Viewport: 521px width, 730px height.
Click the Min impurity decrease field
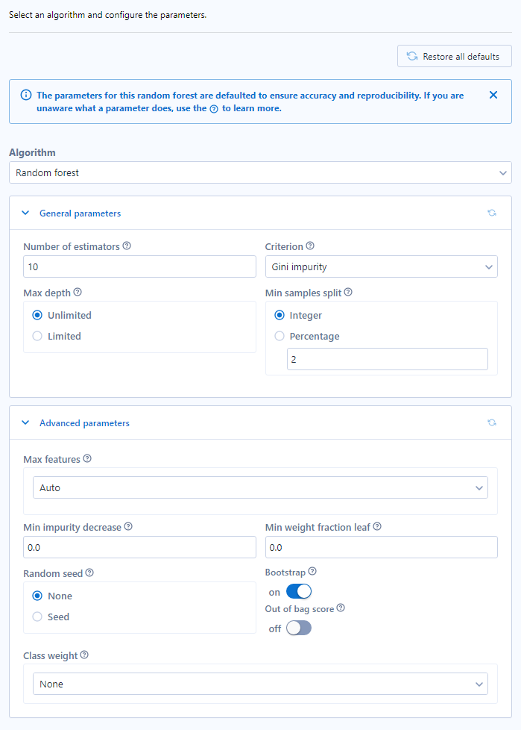pyautogui.click(x=139, y=547)
